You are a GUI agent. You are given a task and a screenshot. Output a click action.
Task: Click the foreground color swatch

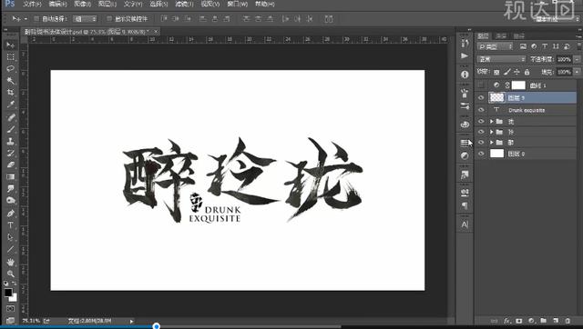point(8,293)
